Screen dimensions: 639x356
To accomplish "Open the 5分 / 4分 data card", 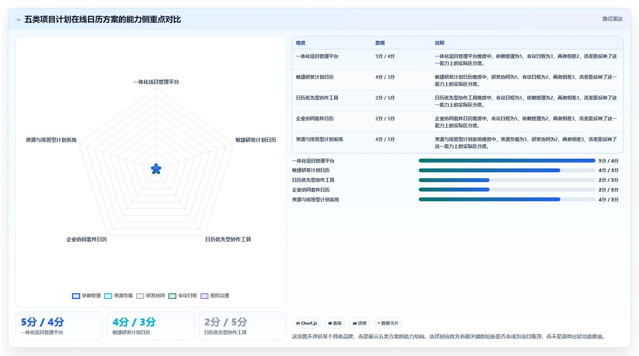I will click(x=59, y=326).
